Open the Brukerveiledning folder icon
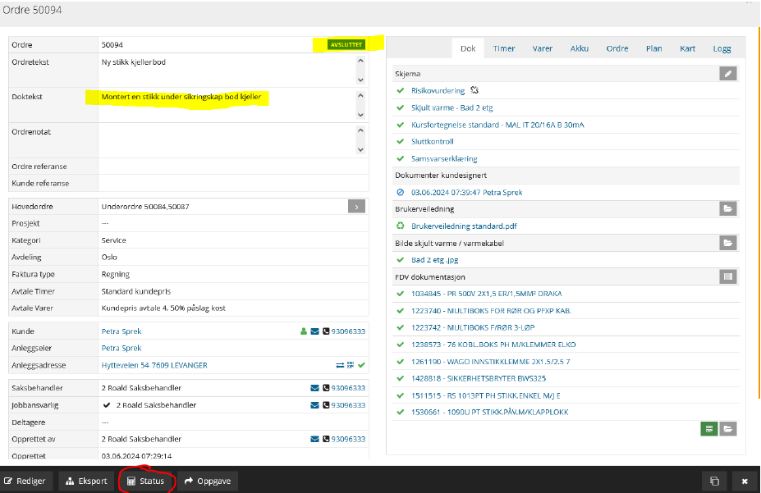This screenshot has height=493, width=761. tap(727, 209)
